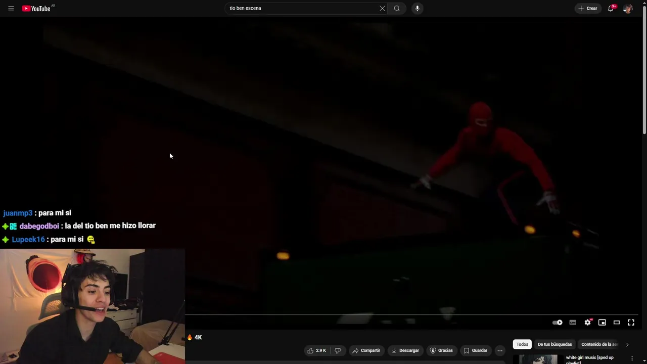Click the Gracias button
The image size is (647, 364).
pyautogui.click(x=441, y=350)
